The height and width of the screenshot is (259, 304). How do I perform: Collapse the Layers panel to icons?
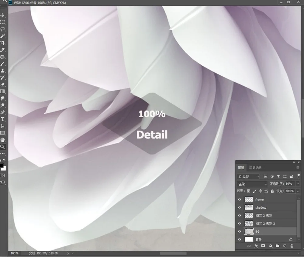pos(294,162)
